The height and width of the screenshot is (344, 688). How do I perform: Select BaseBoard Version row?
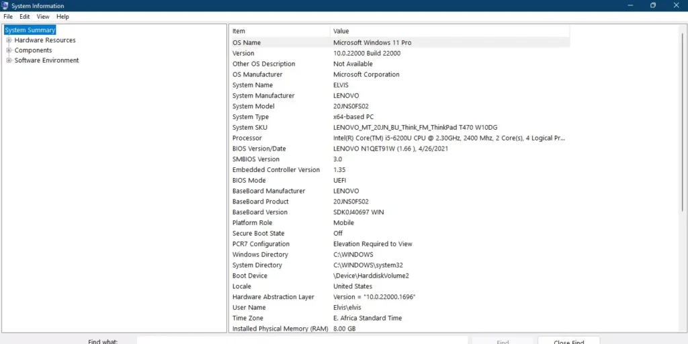click(x=400, y=212)
